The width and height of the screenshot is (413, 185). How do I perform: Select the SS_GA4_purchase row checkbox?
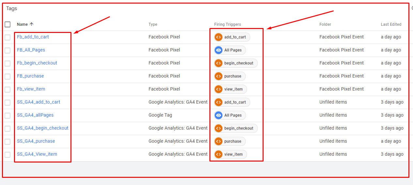pos(8,141)
